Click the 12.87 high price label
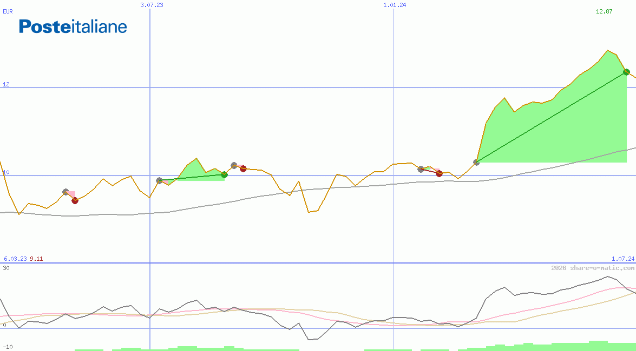The image size is (636, 351). point(604,11)
